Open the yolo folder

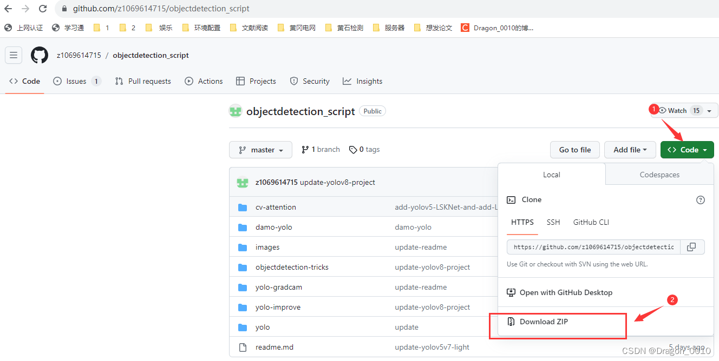pos(263,327)
